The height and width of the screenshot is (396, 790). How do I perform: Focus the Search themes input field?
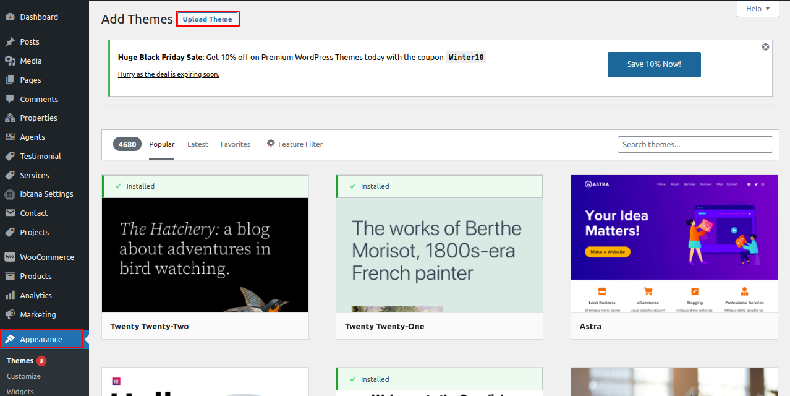pos(695,144)
